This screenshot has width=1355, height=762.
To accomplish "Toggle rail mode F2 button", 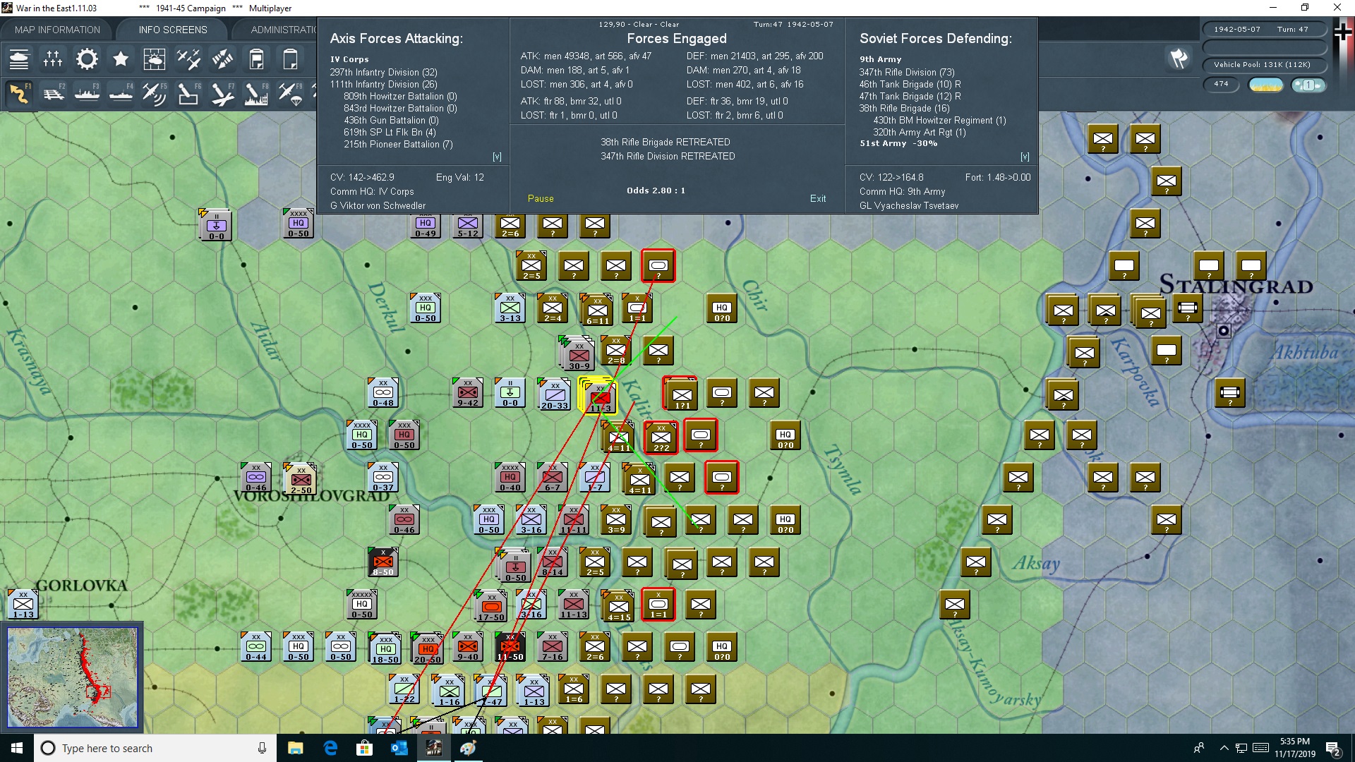I will point(53,94).
